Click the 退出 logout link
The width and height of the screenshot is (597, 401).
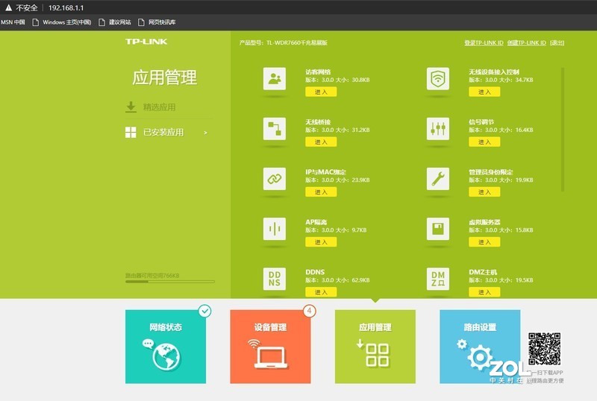tap(557, 42)
